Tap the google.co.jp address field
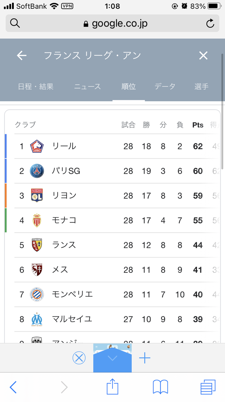Screen dimensions: 225x402 tap(114, 23)
